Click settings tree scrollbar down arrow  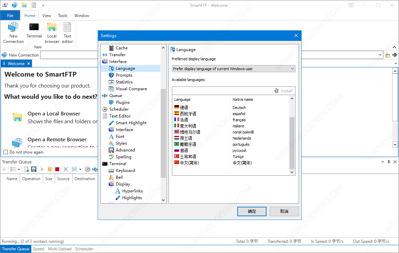pos(163,200)
